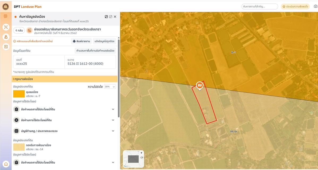Open the location person pin tool
Screen dimensions: 318x170
6,37
